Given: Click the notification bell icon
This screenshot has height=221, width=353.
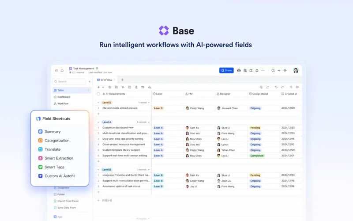Looking at the screenshot, I should [257, 70].
